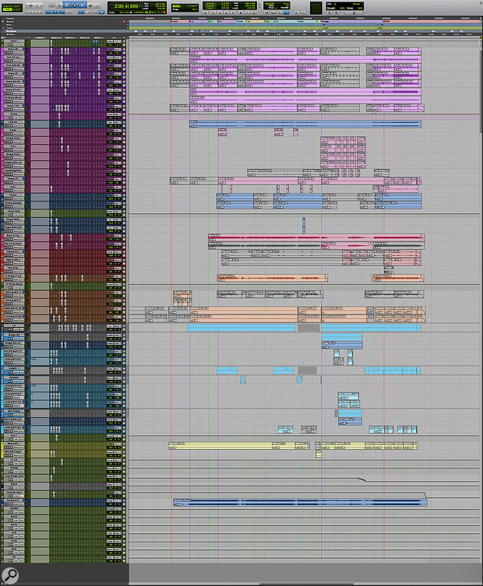The height and width of the screenshot is (586, 483).
Task: Click the last red marker in Markers ruler
Action: [384, 21]
